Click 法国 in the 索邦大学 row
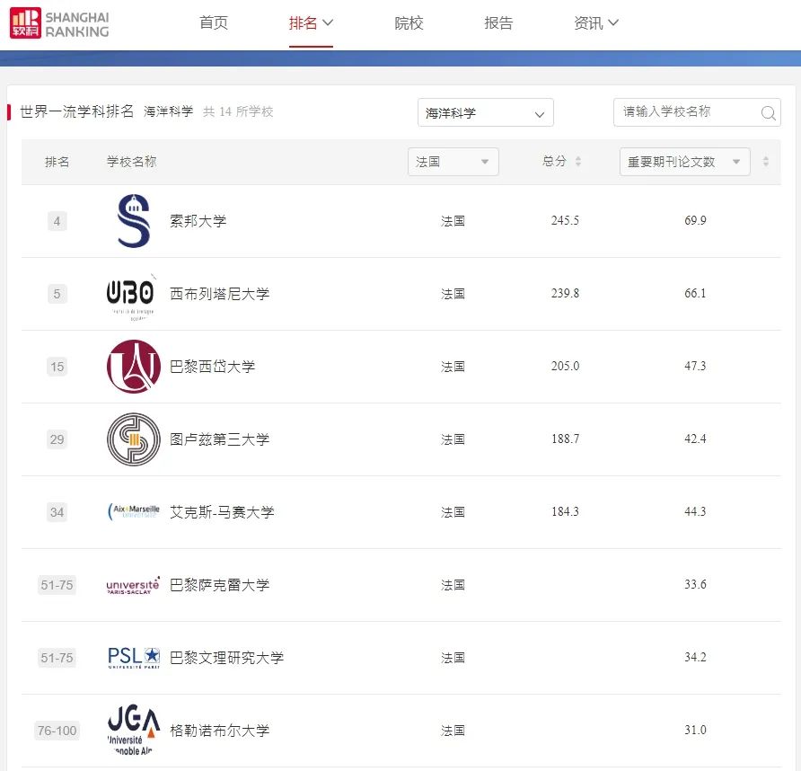This screenshot has width=801, height=771. point(453,221)
